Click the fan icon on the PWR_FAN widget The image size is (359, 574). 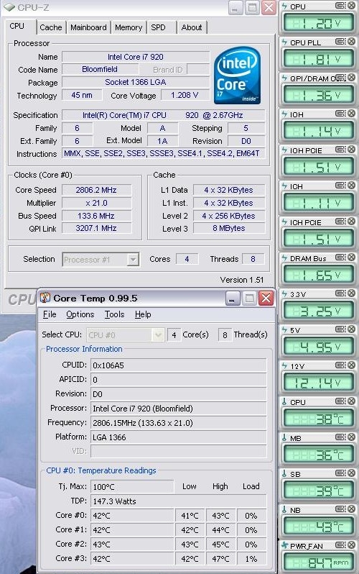point(285,545)
